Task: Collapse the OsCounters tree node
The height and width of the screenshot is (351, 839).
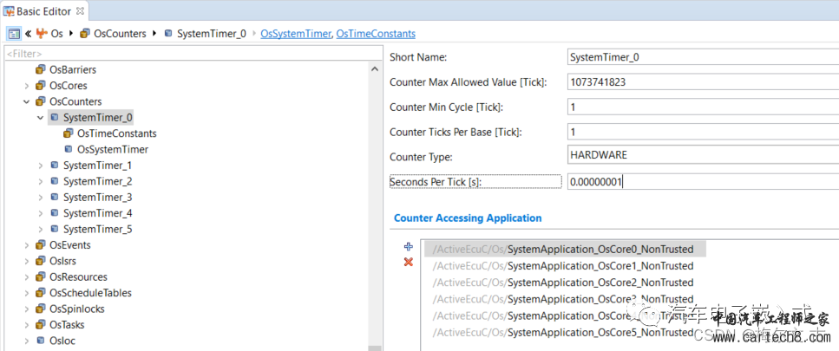Action: 27,101
